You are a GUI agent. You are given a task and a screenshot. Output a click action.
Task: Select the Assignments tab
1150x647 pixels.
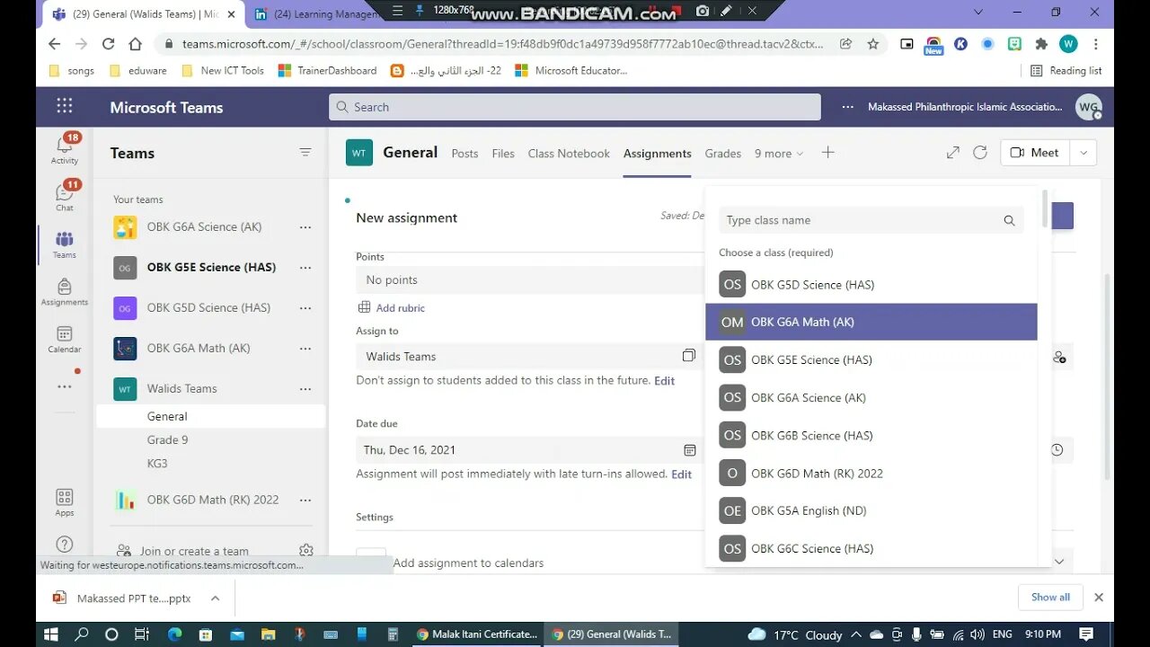(658, 154)
